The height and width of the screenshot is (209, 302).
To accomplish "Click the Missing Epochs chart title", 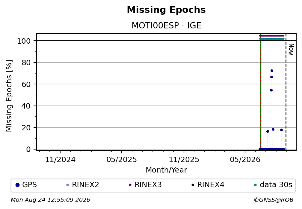I will point(166,10).
